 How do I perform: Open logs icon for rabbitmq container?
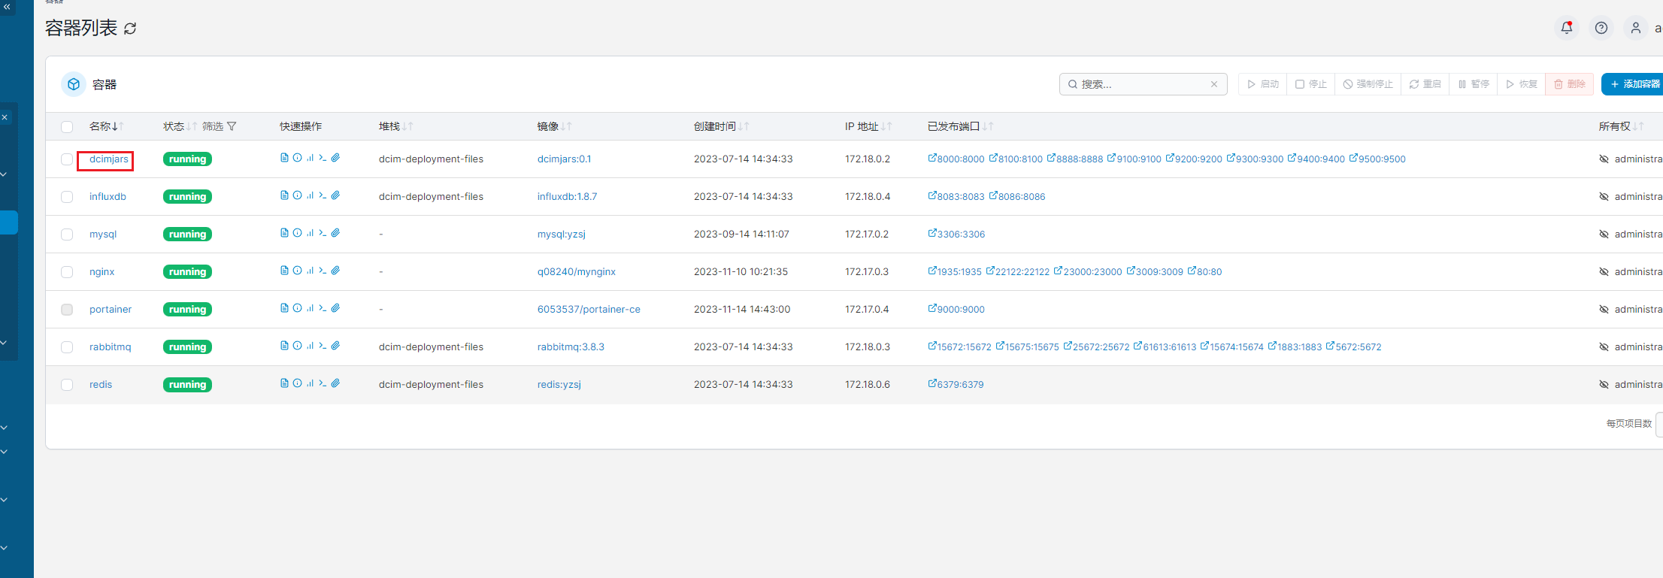tap(284, 346)
